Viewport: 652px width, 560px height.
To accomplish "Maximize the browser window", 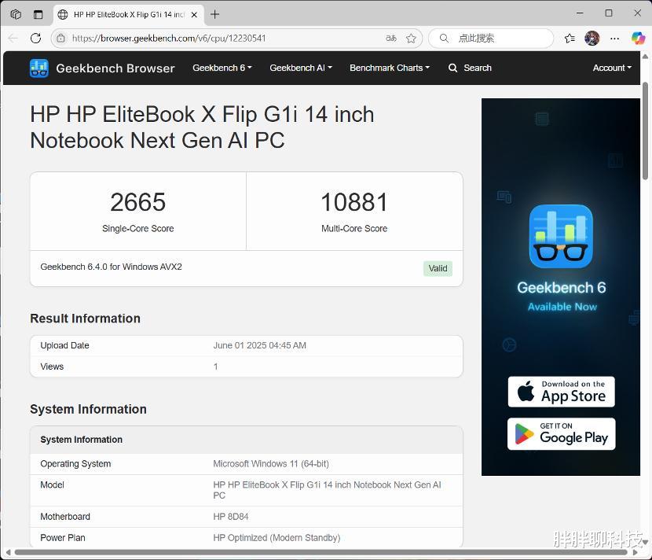I will point(609,13).
